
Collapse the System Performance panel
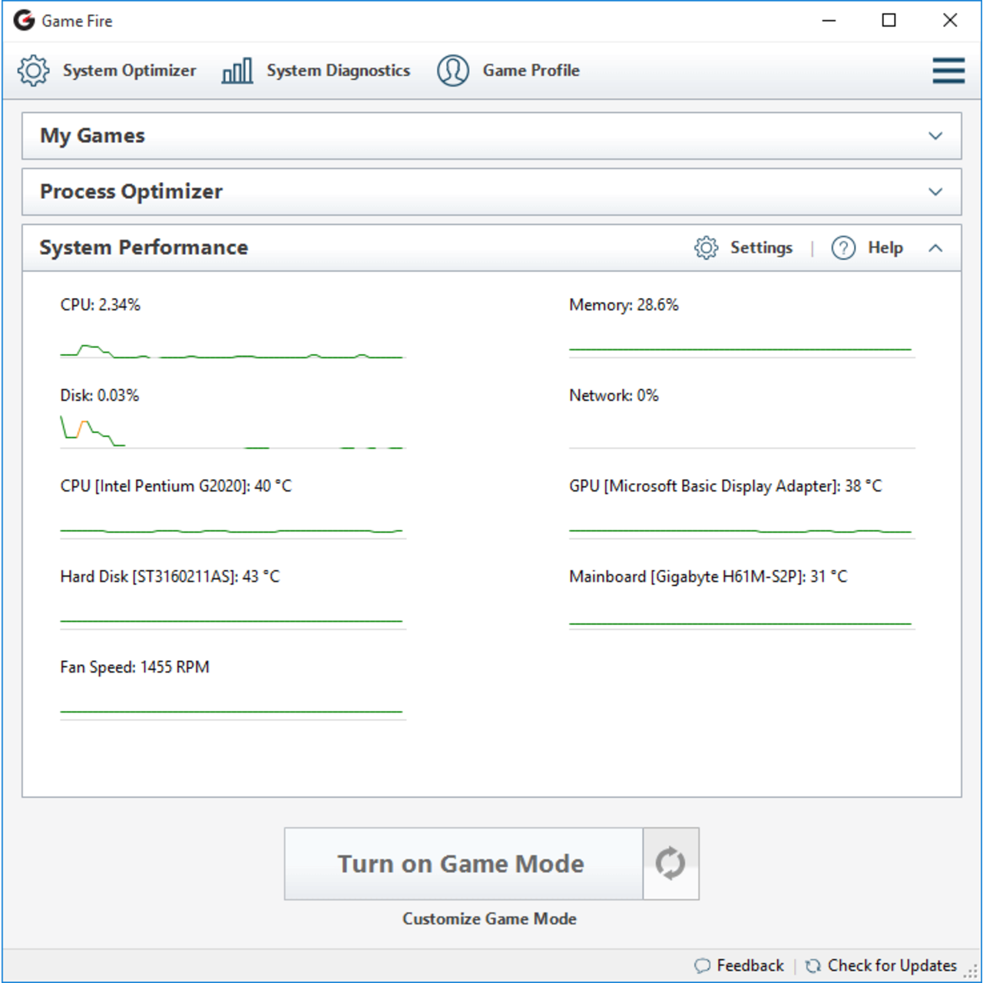(935, 248)
